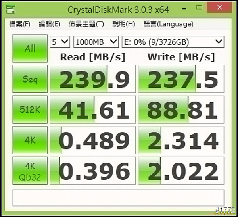238x217 pixels.
Task: Minimize the CrystalDiskMark window
Action: (x=184, y=8)
